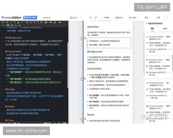Insert a blockquote
The height and width of the screenshot is (138, 173).
click(51, 22)
